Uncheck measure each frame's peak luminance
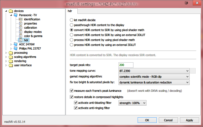This screenshot has height=127, width=203. [x=72, y=91]
